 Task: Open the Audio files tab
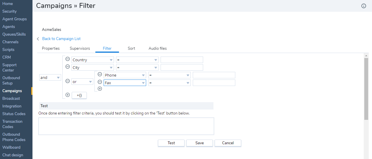158,48
